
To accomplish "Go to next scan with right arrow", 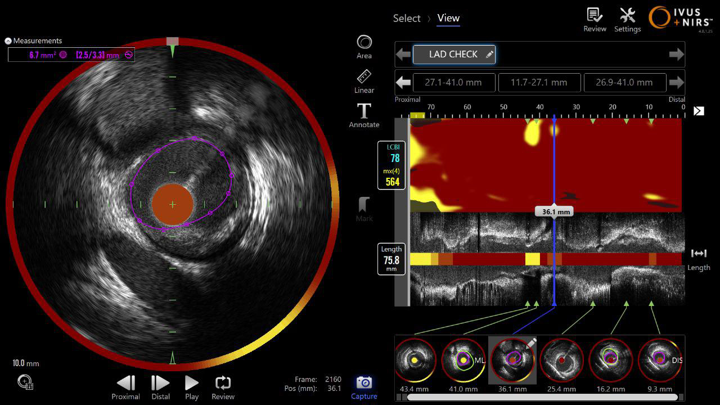I will pyautogui.click(x=676, y=55).
